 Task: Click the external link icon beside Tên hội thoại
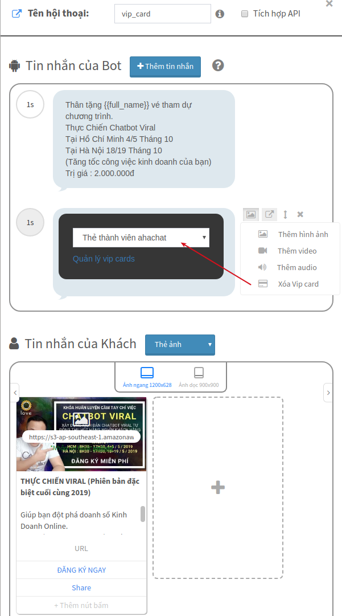coord(17,14)
